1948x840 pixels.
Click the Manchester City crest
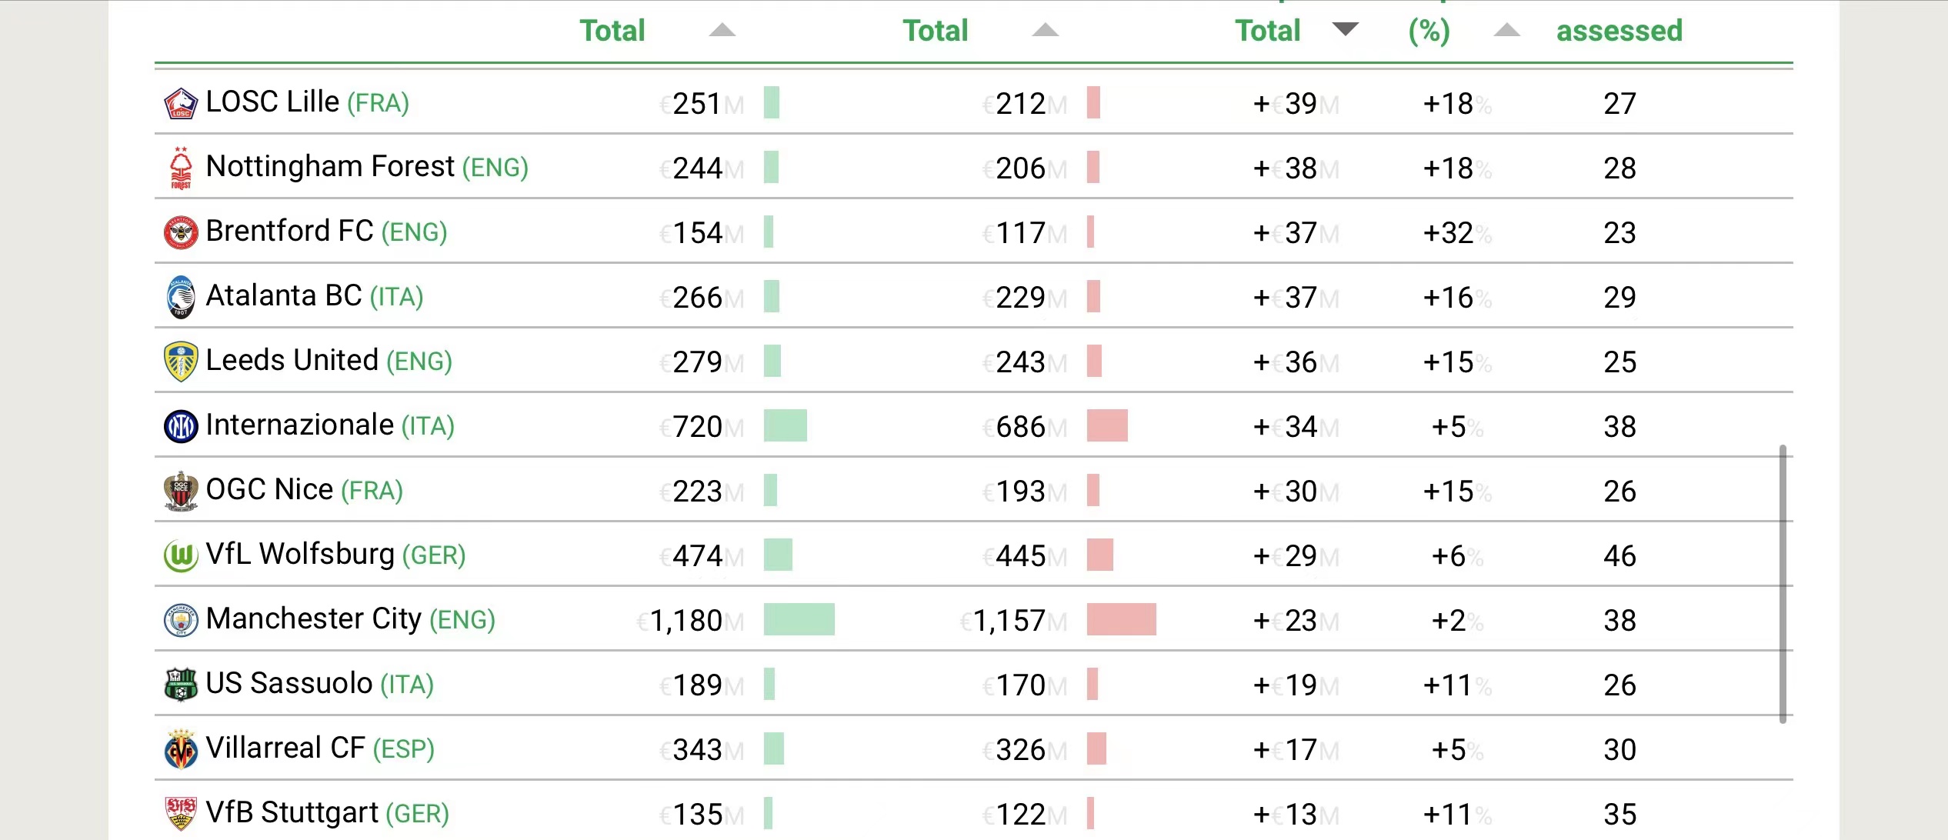click(181, 620)
